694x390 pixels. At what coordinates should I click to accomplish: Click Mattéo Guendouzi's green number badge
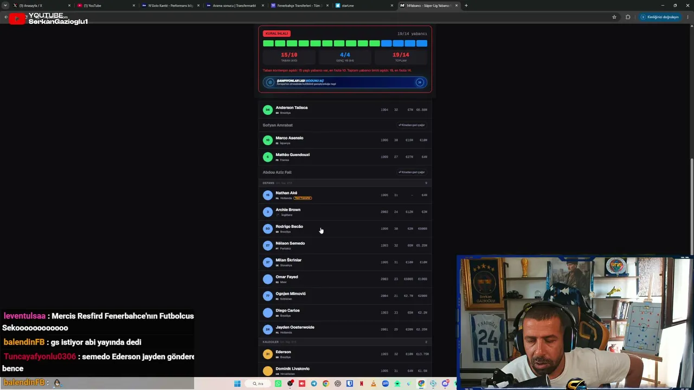pos(267,157)
